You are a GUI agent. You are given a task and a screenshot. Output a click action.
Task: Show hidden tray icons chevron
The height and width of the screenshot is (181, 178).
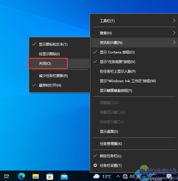pyautogui.click(x=118, y=176)
